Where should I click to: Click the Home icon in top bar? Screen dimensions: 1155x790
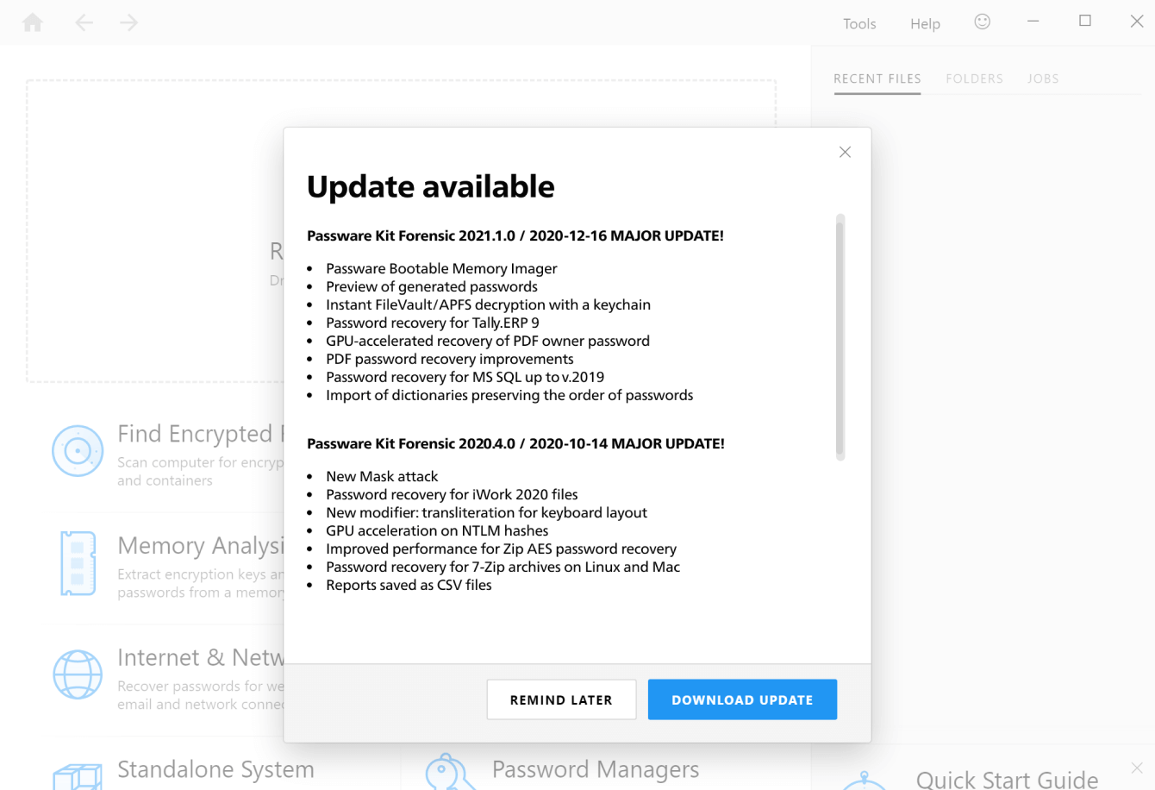coord(33,22)
